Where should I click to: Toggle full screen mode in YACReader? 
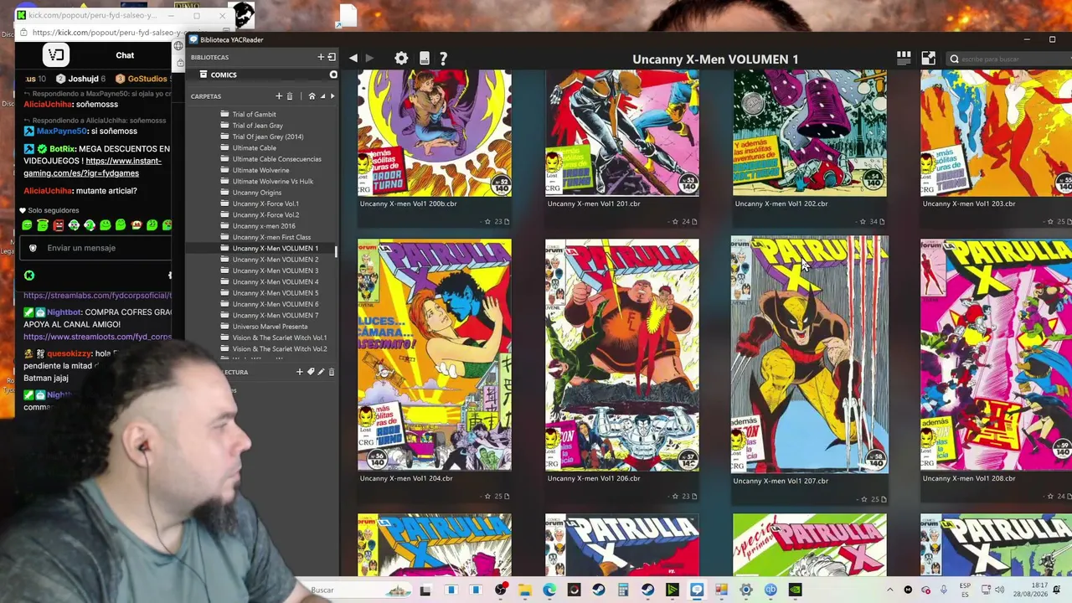928,58
